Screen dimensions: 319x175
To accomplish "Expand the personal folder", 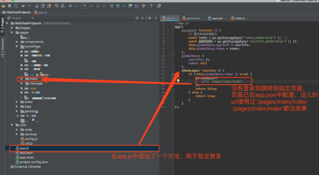I will [17, 111].
